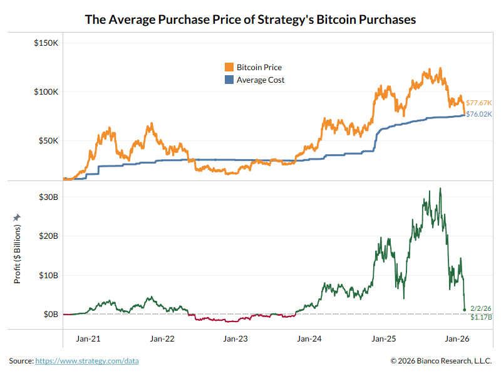Click the blue Average Cost legend swatch
This screenshot has height=376, width=501.
[229, 80]
